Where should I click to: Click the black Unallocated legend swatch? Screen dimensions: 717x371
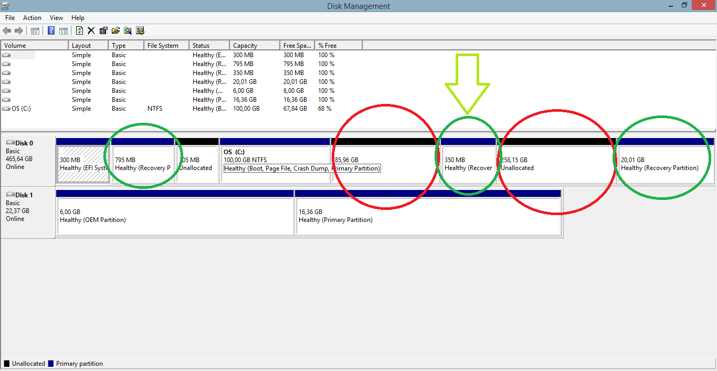coord(7,364)
